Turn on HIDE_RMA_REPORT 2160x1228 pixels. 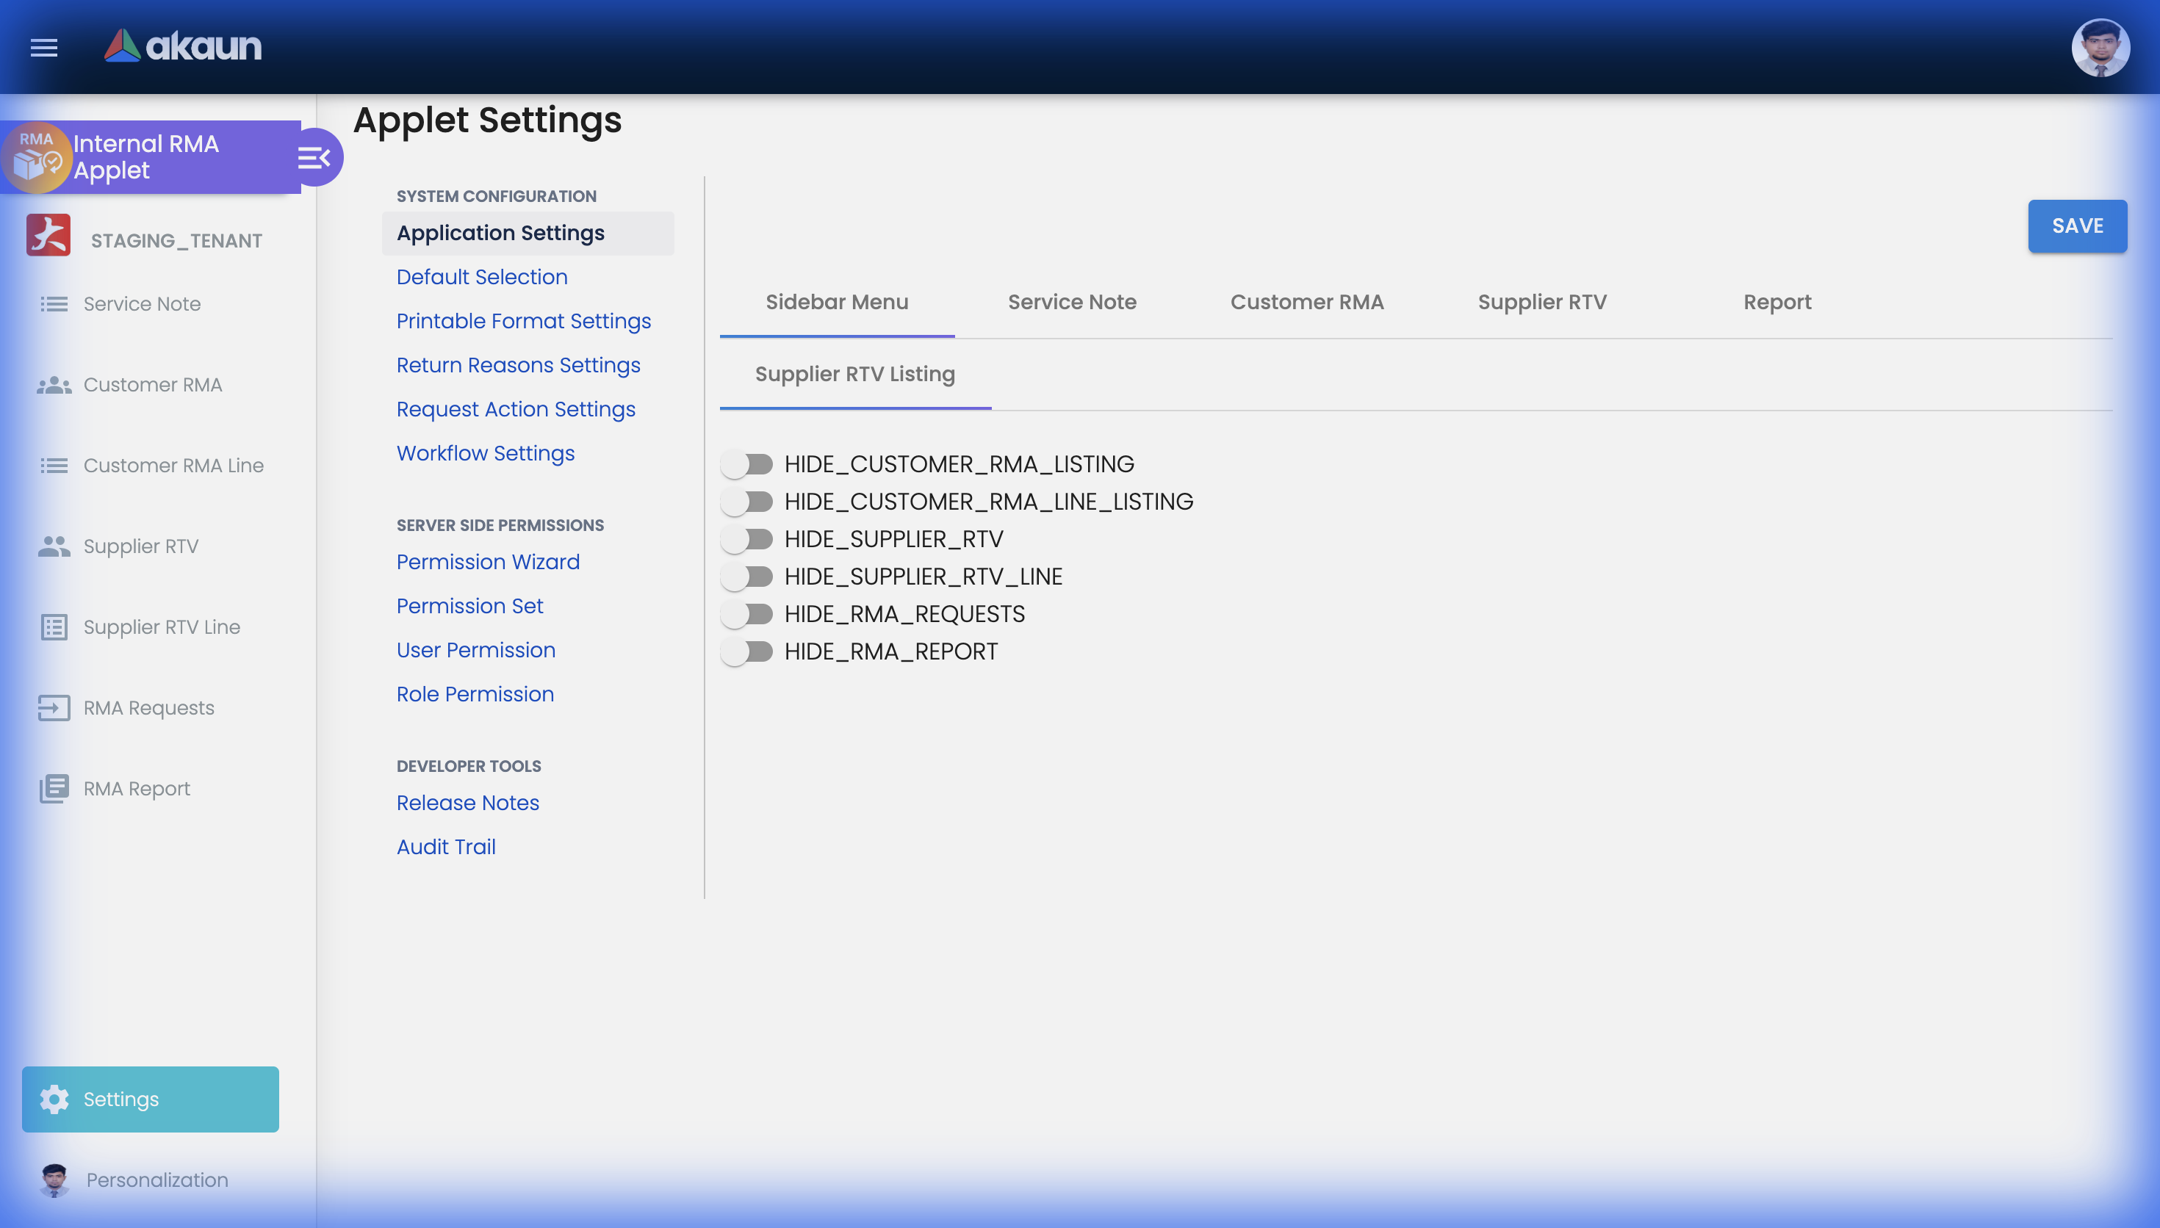tap(747, 650)
